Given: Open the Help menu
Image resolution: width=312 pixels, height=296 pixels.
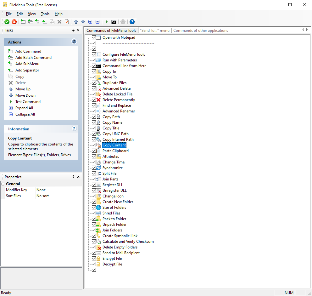Looking at the screenshot, I should point(58,14).
